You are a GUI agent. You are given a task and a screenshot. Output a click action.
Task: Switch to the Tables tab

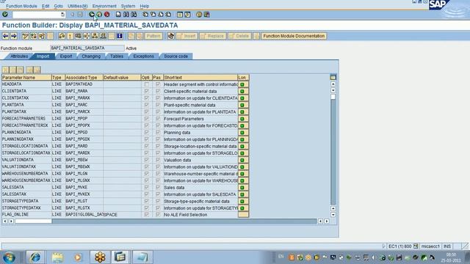(x=117, y=56)
